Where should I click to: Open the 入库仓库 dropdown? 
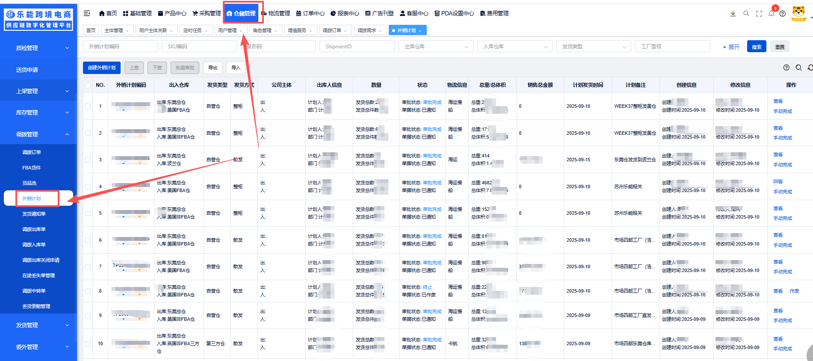[x=515, y=46]
